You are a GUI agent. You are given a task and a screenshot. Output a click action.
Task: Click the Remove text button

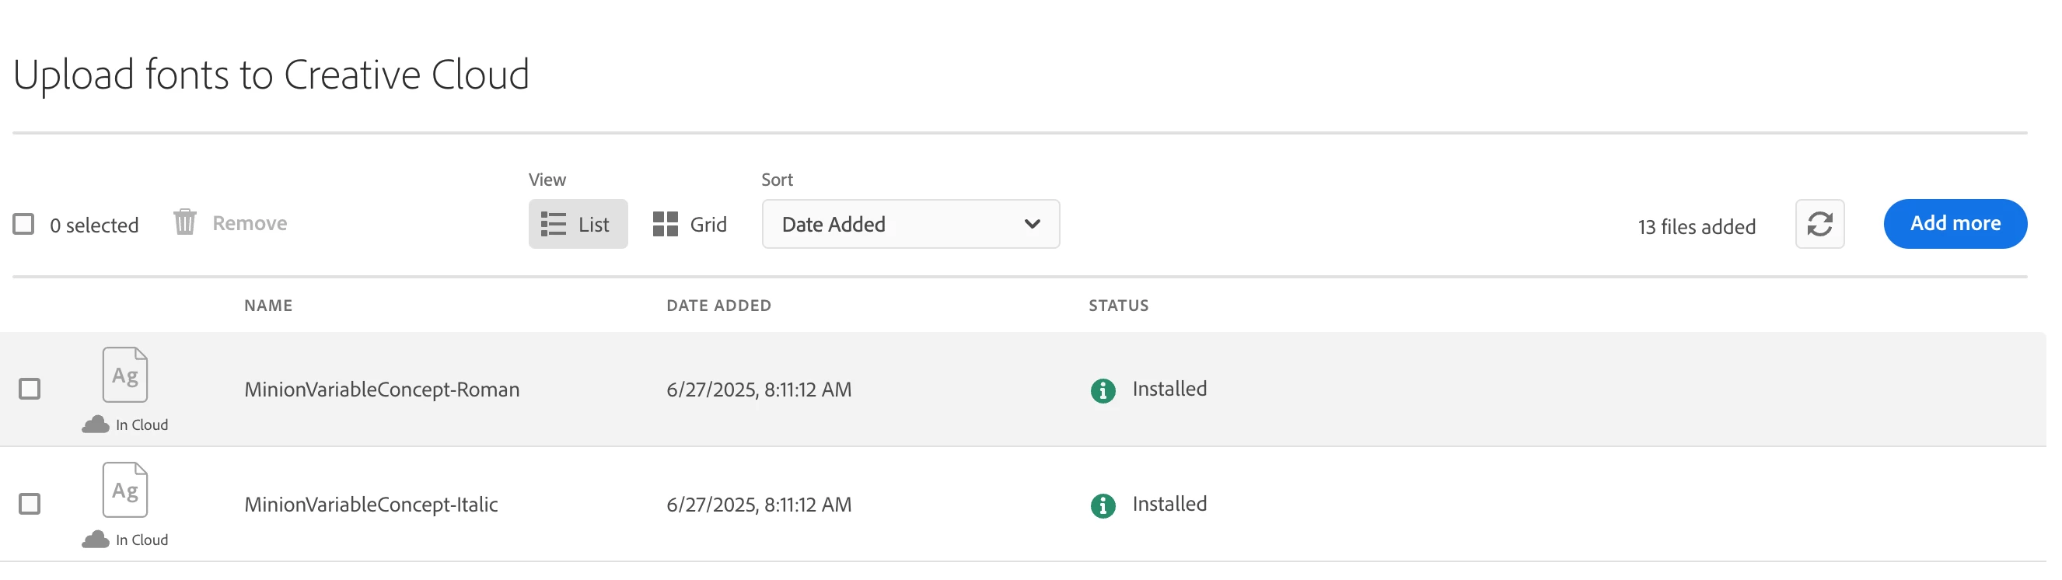click(x=251, y=225)
